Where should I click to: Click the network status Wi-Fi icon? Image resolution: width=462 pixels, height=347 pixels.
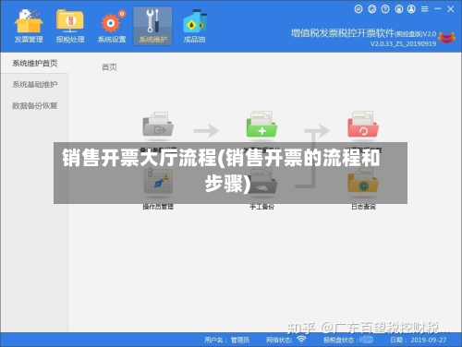[301, 340]
